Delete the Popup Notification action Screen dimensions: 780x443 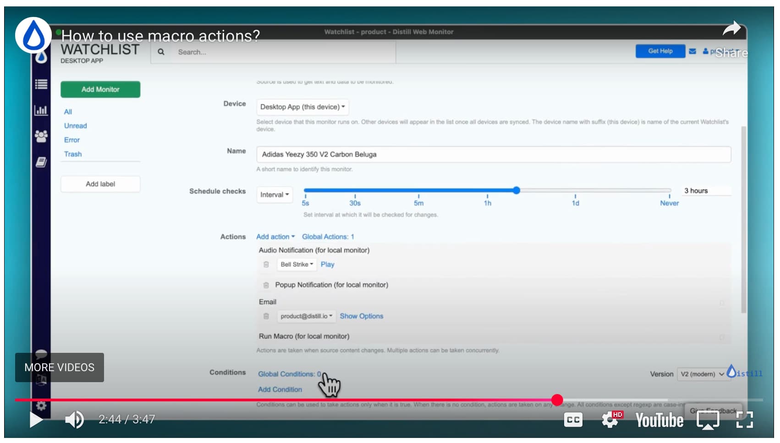(x=266, y=285)
